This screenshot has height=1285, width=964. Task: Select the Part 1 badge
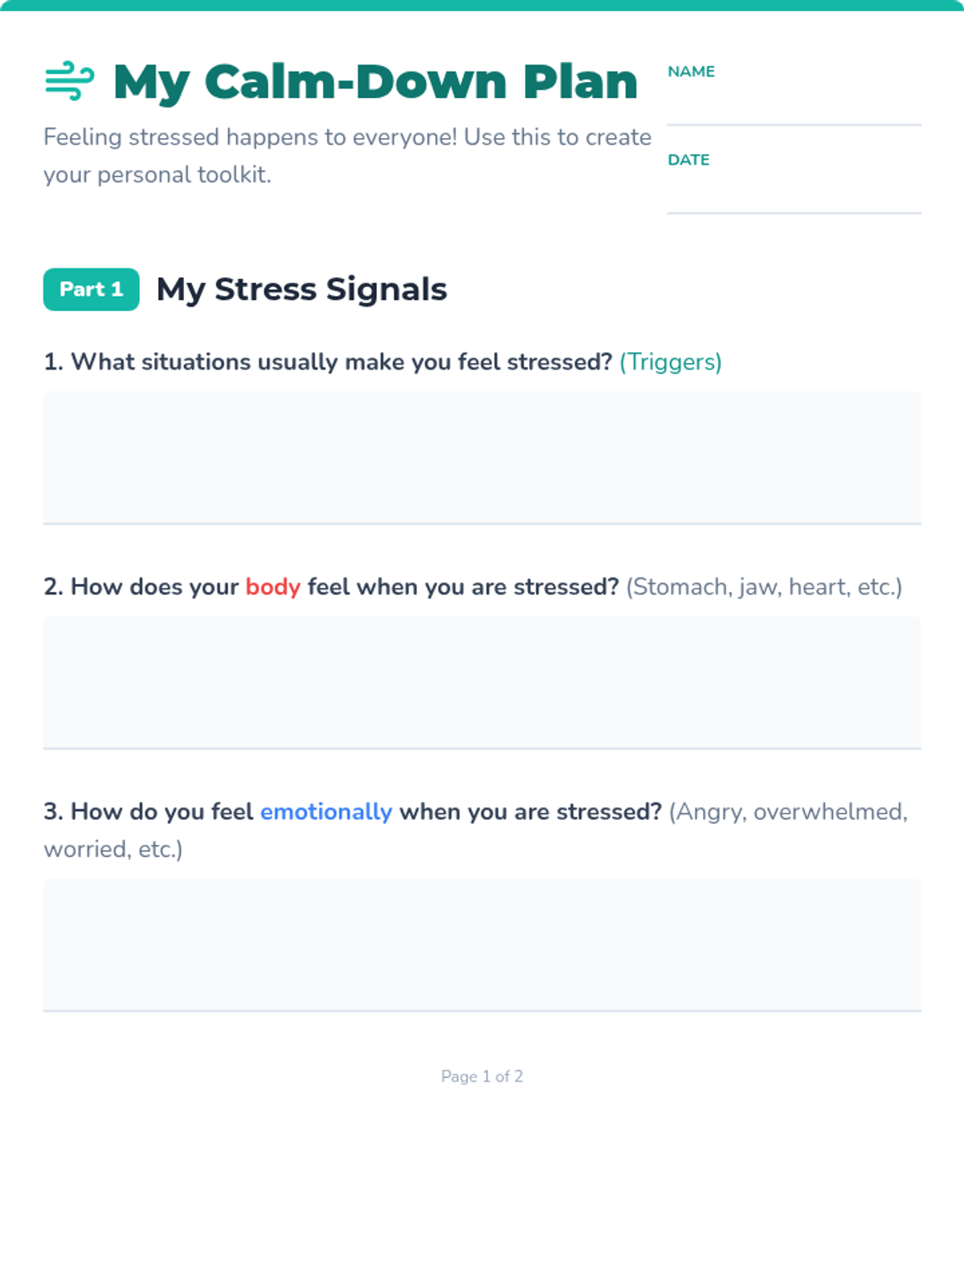tap(92, 289)
